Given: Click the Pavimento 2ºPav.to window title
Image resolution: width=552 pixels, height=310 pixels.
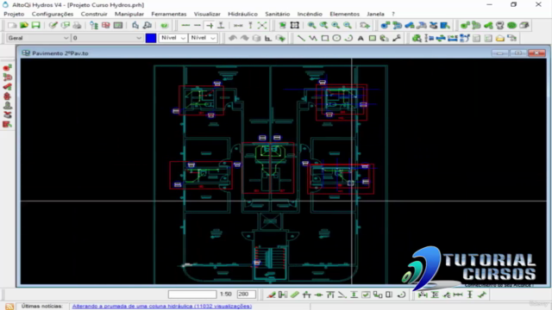Looking at the screenshot, I should (x=60, y=53).
